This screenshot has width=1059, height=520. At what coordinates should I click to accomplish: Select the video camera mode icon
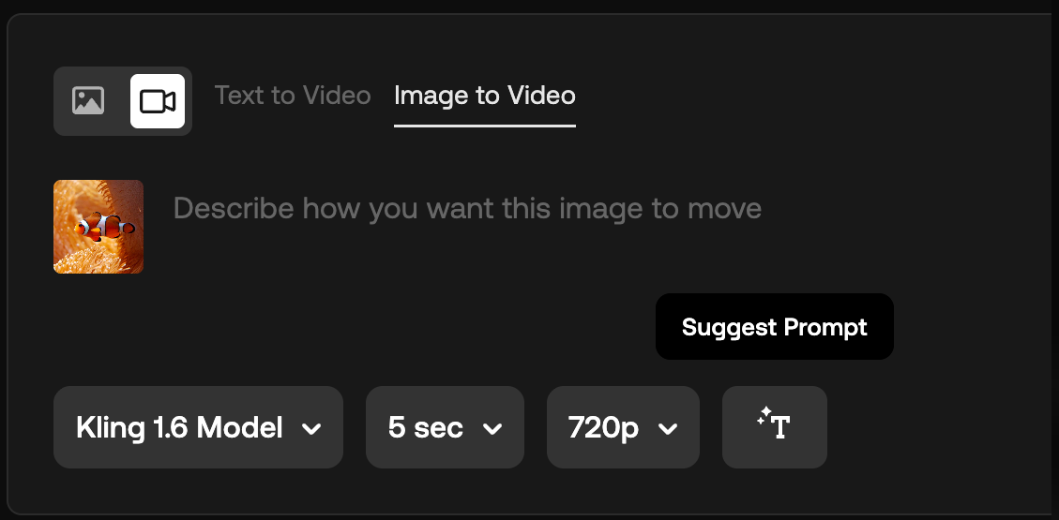coord(158,100)
